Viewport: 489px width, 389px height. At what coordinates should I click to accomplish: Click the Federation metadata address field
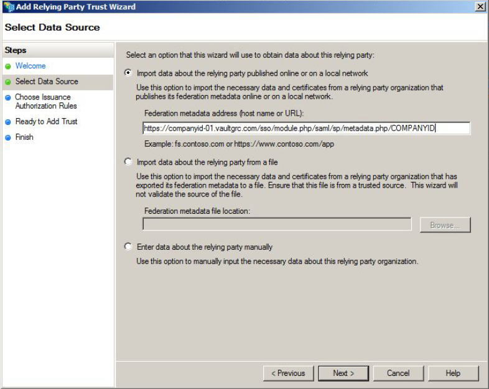coord(307,128)
